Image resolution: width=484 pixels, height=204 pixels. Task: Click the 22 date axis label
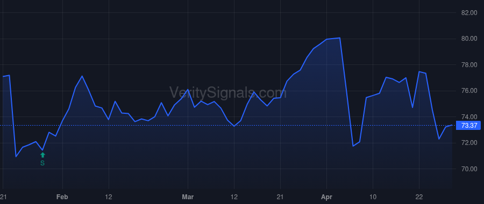[x=419, y=197]
